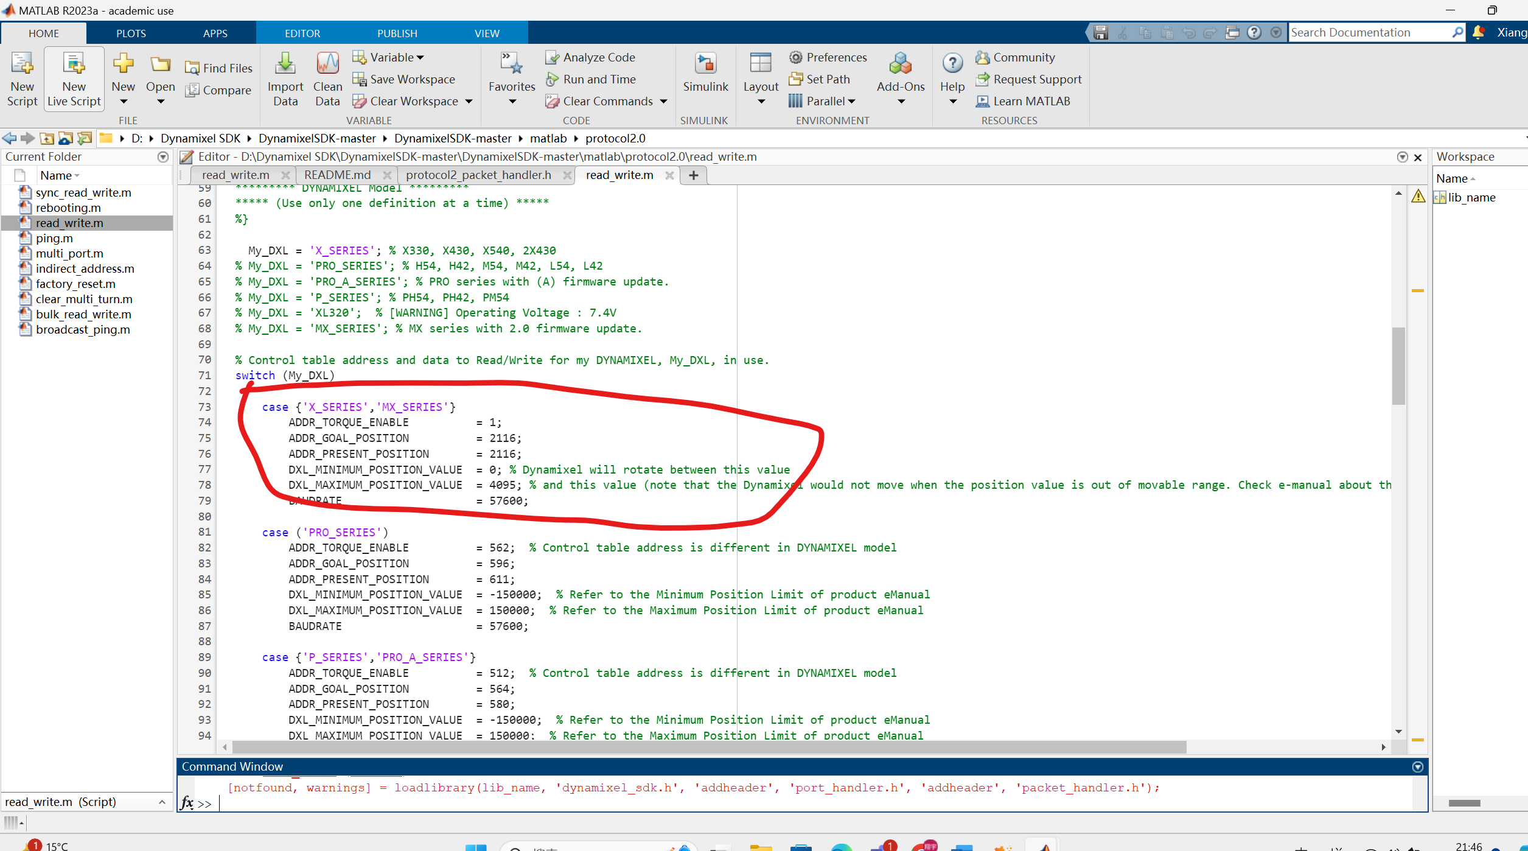The height and width of the screenshot is (851, 1528).
Task: Click up one folder level icon
Action: pyautogui.click(x=47, y=138)
